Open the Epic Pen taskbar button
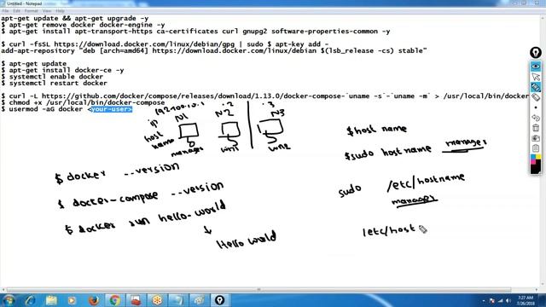 219,300
